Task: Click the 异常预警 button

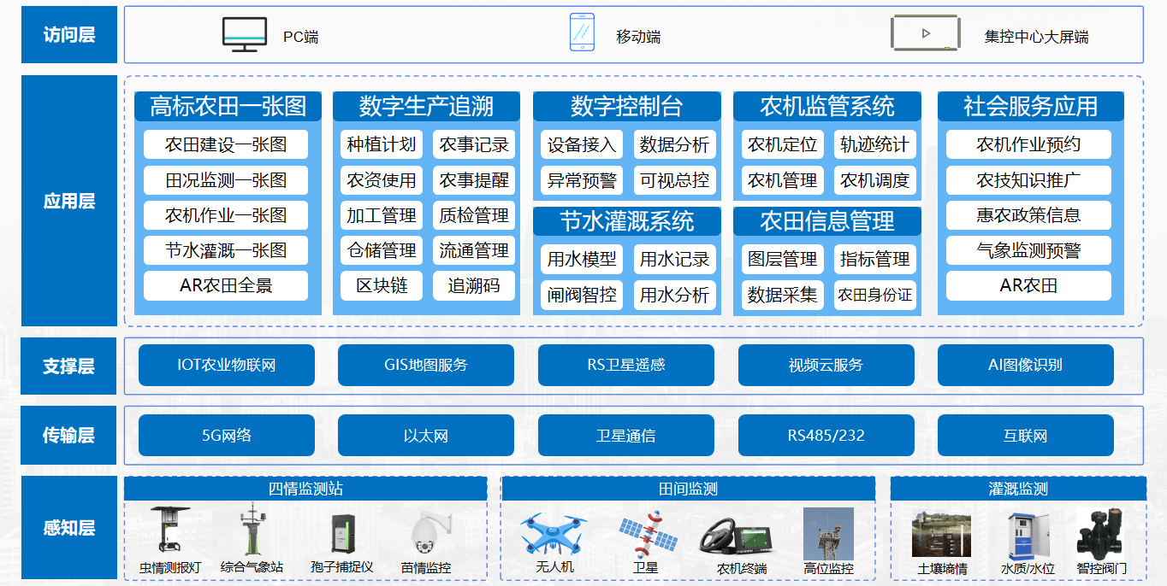Action: click(x=582, y=180)
